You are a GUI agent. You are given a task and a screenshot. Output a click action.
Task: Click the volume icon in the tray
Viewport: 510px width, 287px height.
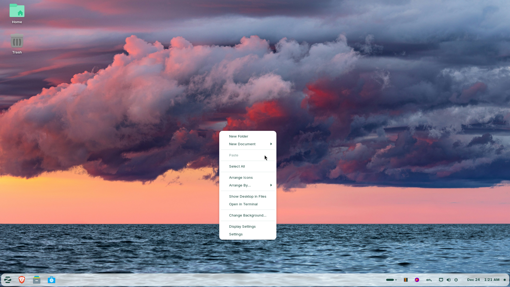point(449,280)
